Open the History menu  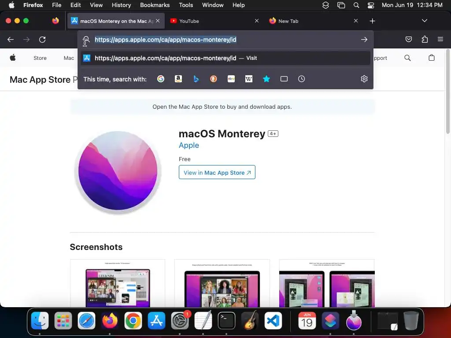(121, 5)
